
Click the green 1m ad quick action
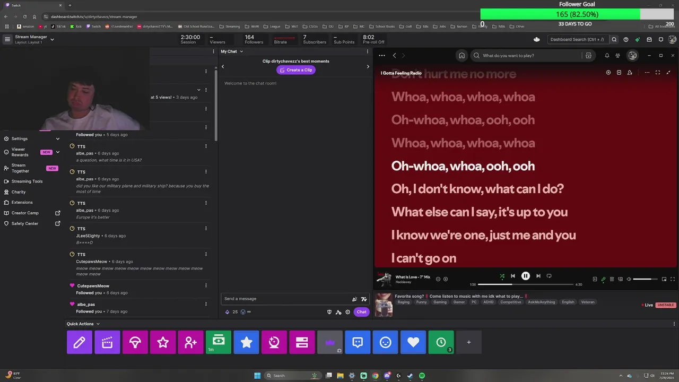[x=219, y=342]
